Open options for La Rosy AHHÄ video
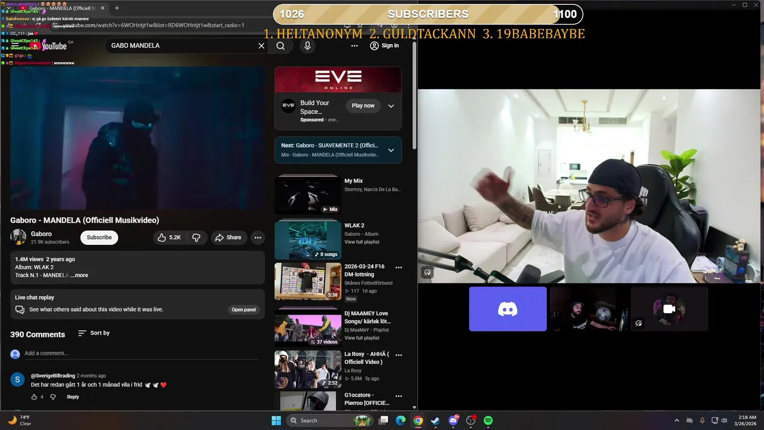The width and height of the screenshot is (764, 430). click(x=399, y=355)
